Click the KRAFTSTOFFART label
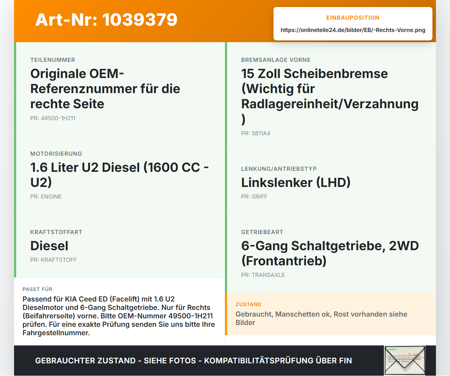This screenshot has width=450, height=376. point(56,232)
